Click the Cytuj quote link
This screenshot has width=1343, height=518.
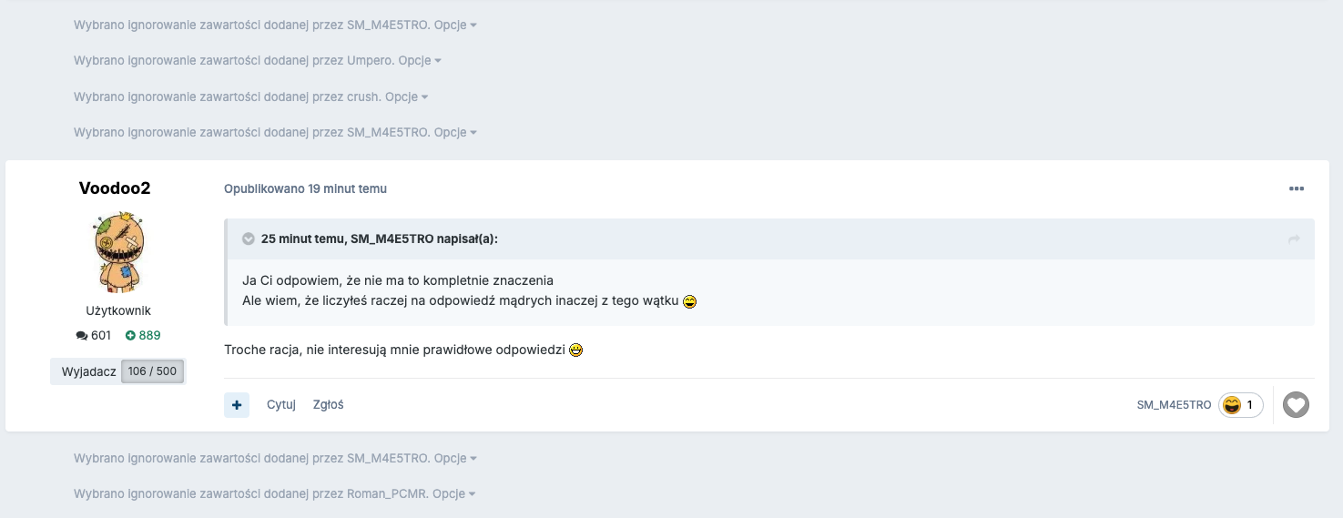[281, 405]
